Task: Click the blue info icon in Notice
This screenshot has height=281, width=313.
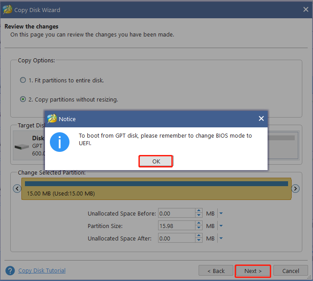Action: (59, 141)
